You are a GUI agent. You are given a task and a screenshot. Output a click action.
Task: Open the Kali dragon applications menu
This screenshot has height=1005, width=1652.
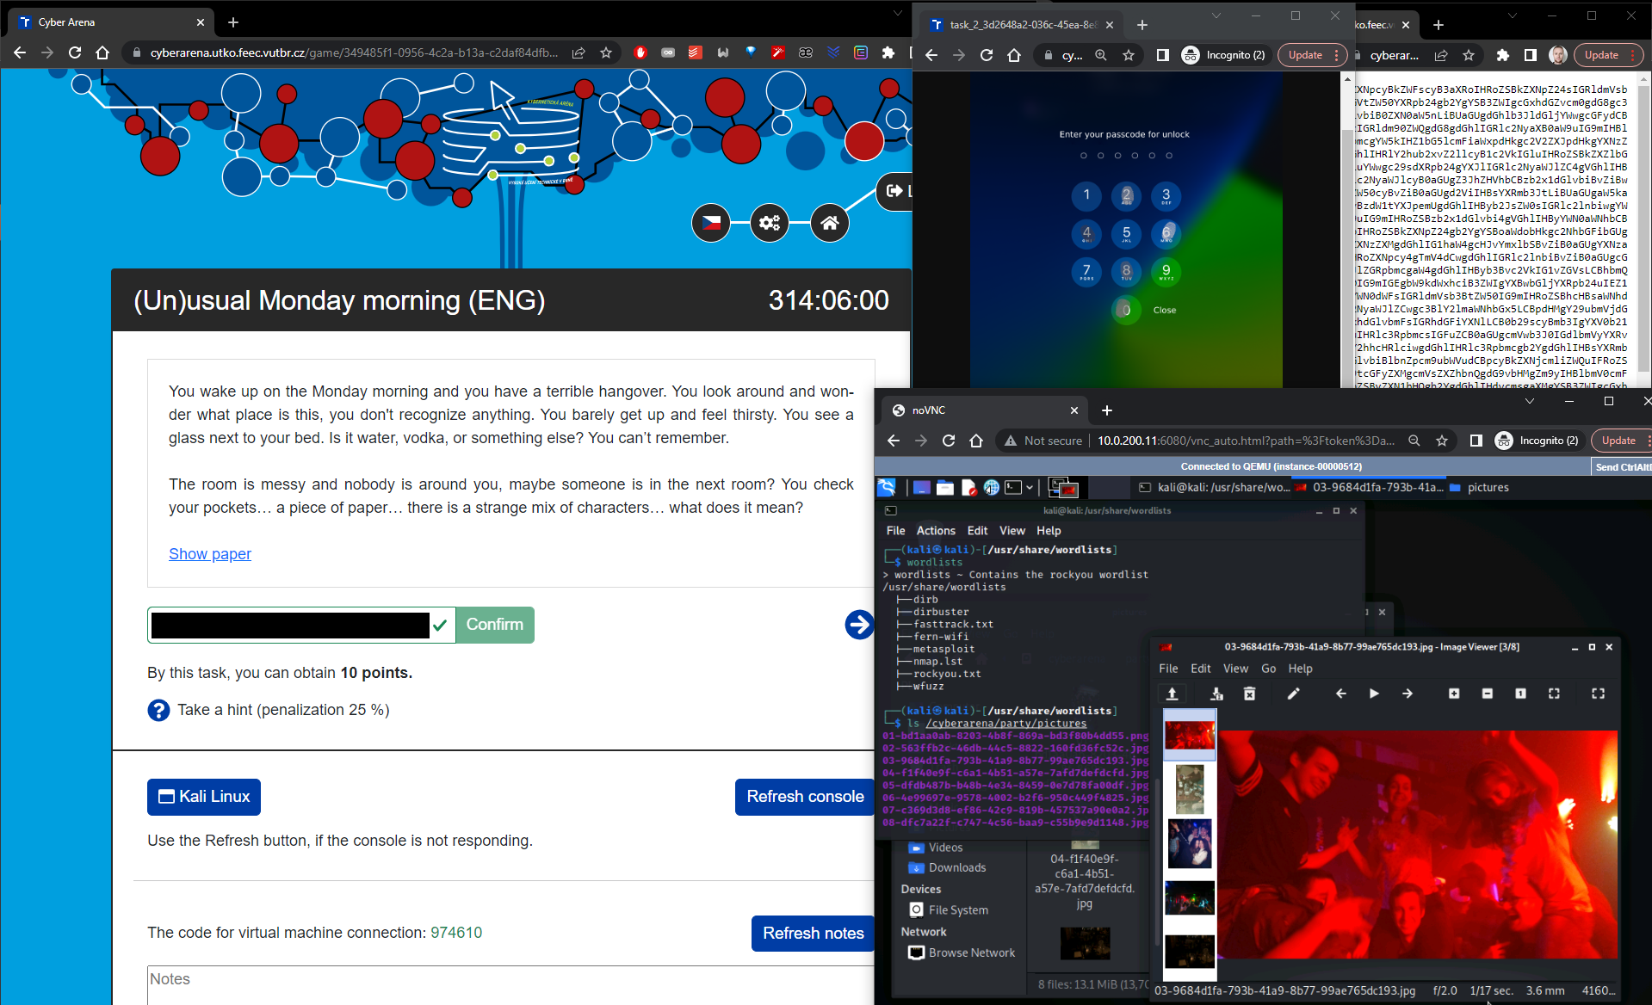(x=887, y=488)
